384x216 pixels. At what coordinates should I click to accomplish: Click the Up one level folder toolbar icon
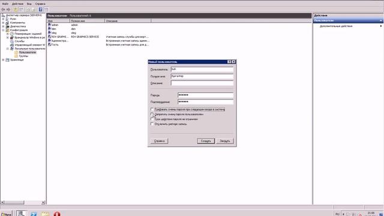15,10
